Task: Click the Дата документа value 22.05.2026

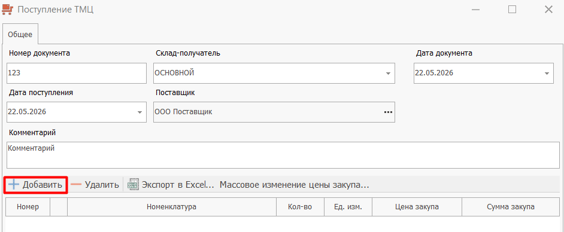Action: pos(434,73)
